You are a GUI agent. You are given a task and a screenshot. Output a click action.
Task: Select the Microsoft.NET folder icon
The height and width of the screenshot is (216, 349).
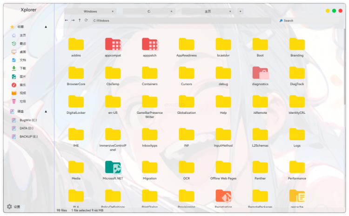(x=113, y=168)
